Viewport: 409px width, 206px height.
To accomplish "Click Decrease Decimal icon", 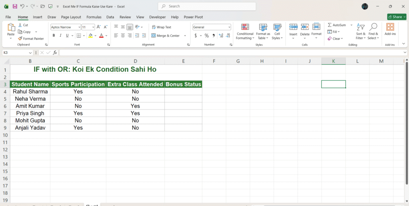I will (228, 35).
